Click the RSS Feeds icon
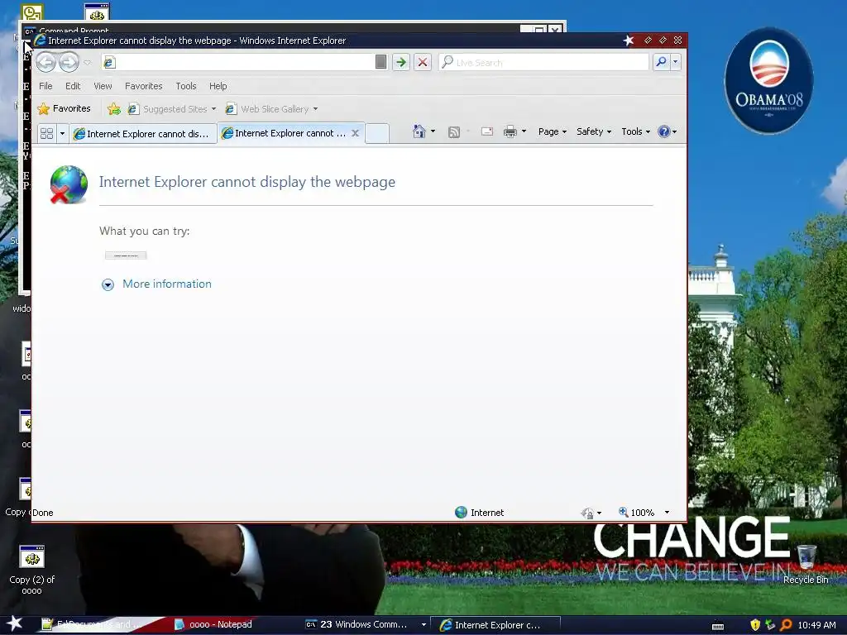This screenshot has width=847, height=635. point(454,131)
